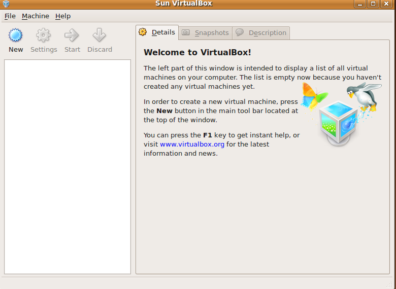Follow the www.virtualbox.org link

click(192, 144)
